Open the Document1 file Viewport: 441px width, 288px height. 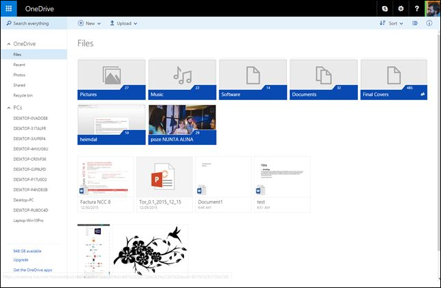coord(224,185)
